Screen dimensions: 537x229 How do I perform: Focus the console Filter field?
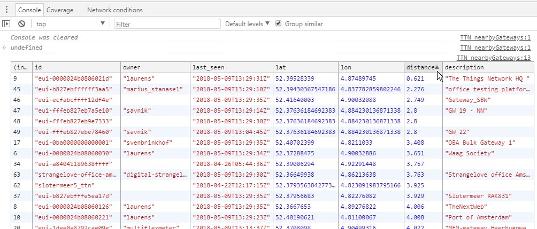tap(167, 24)
